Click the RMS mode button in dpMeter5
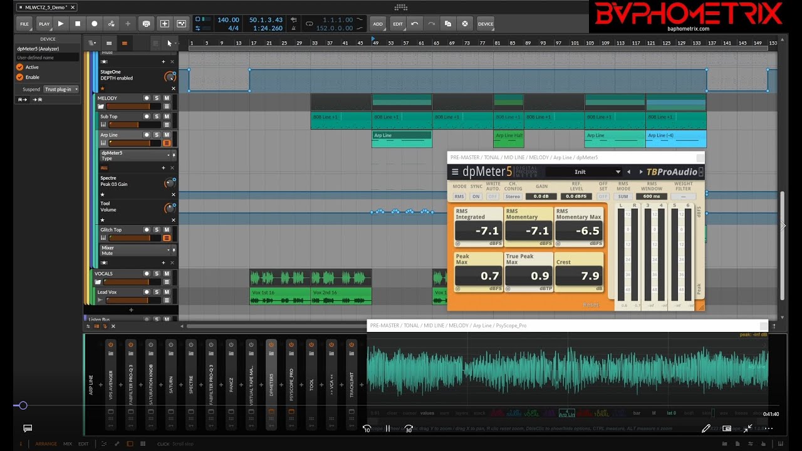Screen dimensions: 802x451 459,197
